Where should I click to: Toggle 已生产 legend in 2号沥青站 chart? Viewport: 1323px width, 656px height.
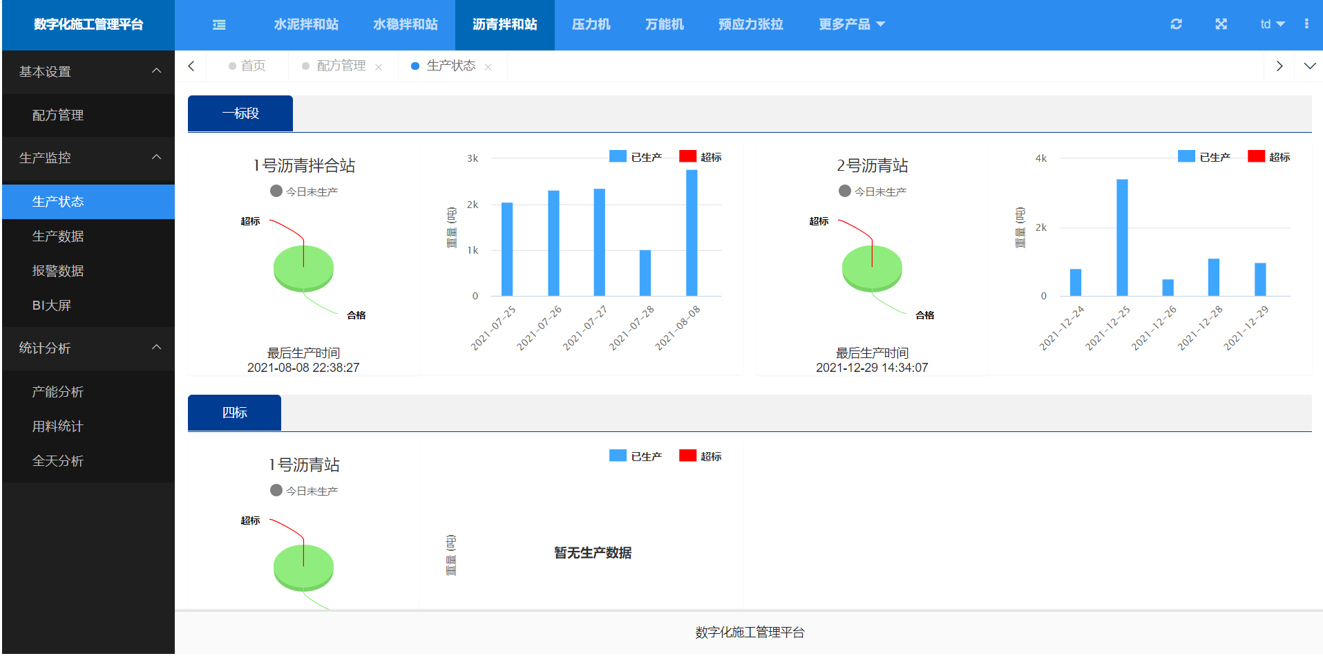(1204, 157)
